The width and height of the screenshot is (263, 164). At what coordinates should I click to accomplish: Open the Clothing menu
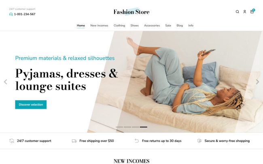tap(119, 25)
